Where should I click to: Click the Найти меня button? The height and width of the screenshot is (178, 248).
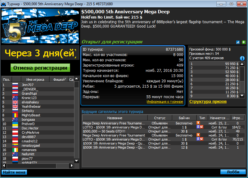tap(14, 172)
